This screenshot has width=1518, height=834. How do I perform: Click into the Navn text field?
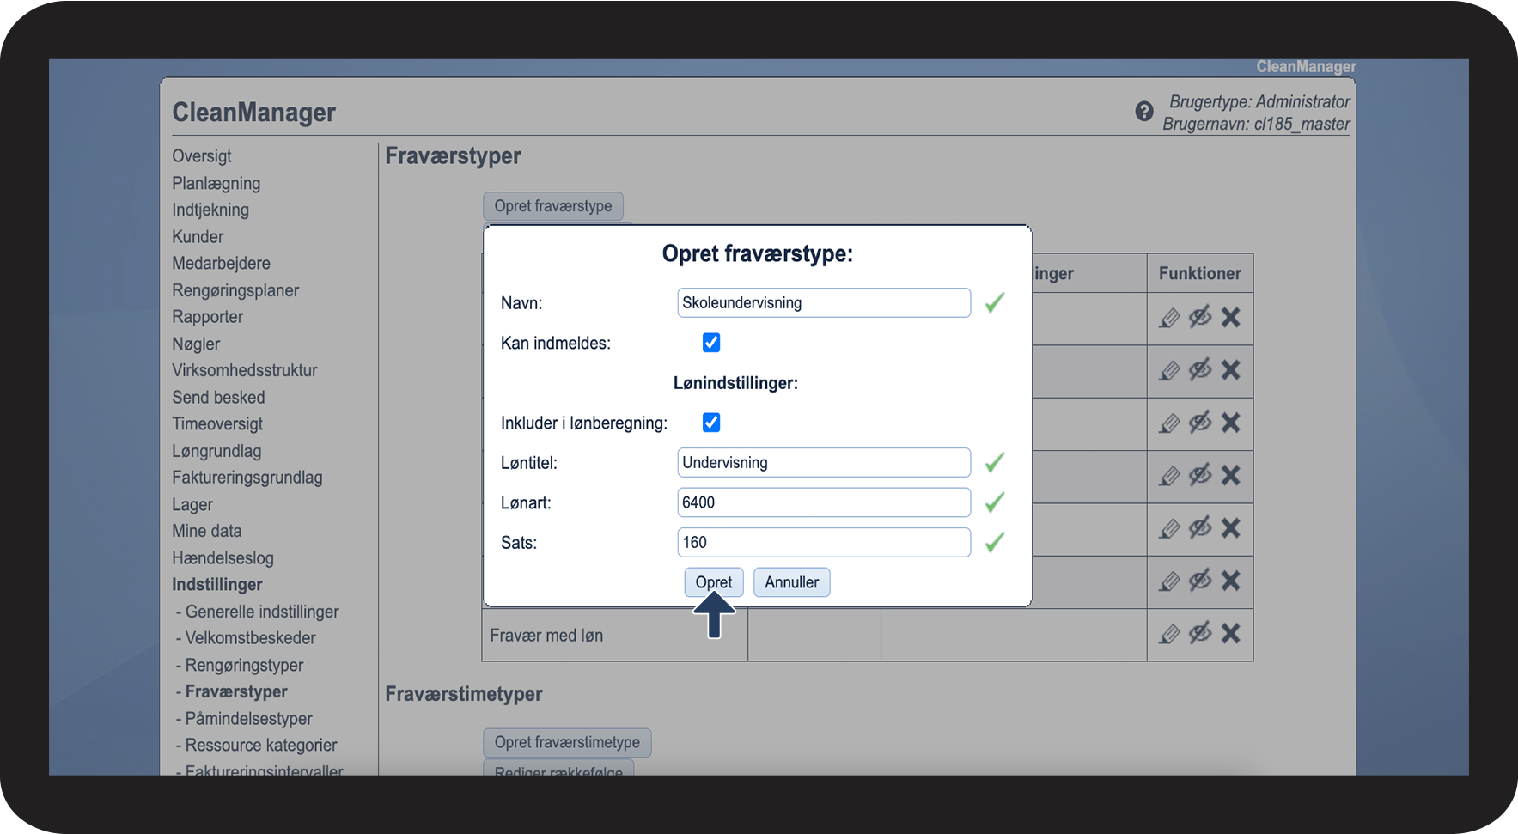823,303
